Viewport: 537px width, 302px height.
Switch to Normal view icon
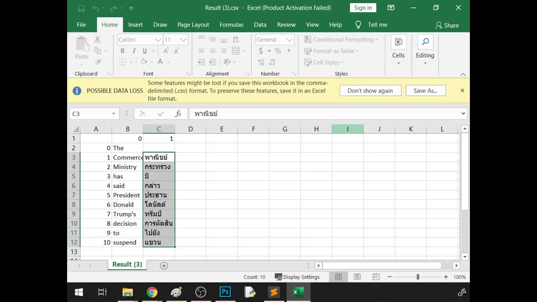[338, 277]
